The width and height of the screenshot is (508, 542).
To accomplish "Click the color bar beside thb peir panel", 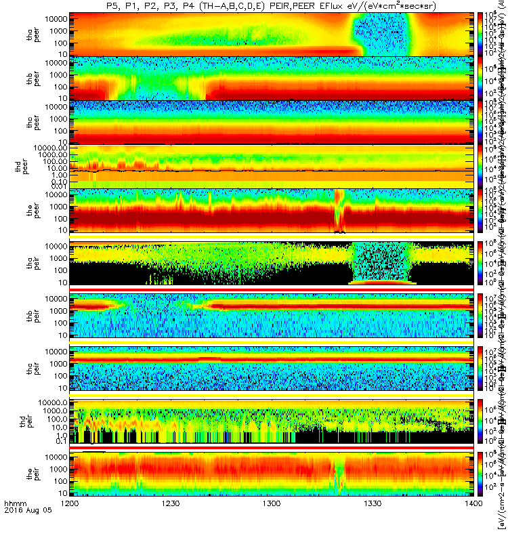I will 480,316.
